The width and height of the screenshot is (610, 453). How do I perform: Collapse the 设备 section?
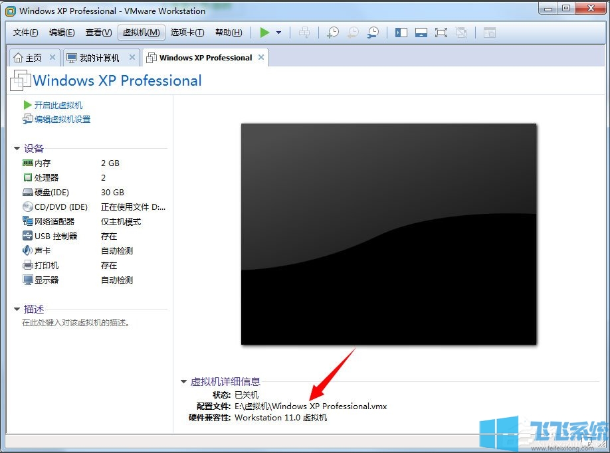[16, 148]
